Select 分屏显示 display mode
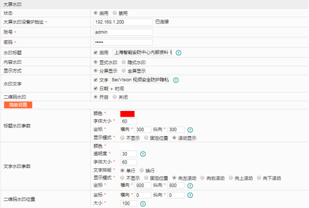Screen dimensions: 309x208 click(95, 70)
